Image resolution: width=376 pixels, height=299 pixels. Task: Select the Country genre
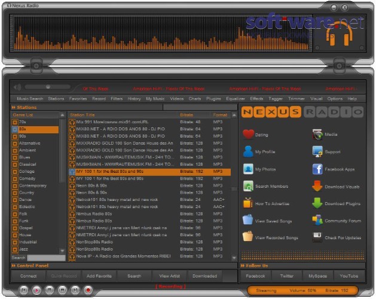point(27,193)
